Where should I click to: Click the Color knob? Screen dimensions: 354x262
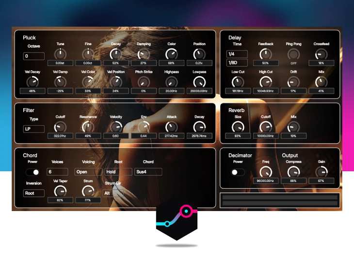point(171,54)
